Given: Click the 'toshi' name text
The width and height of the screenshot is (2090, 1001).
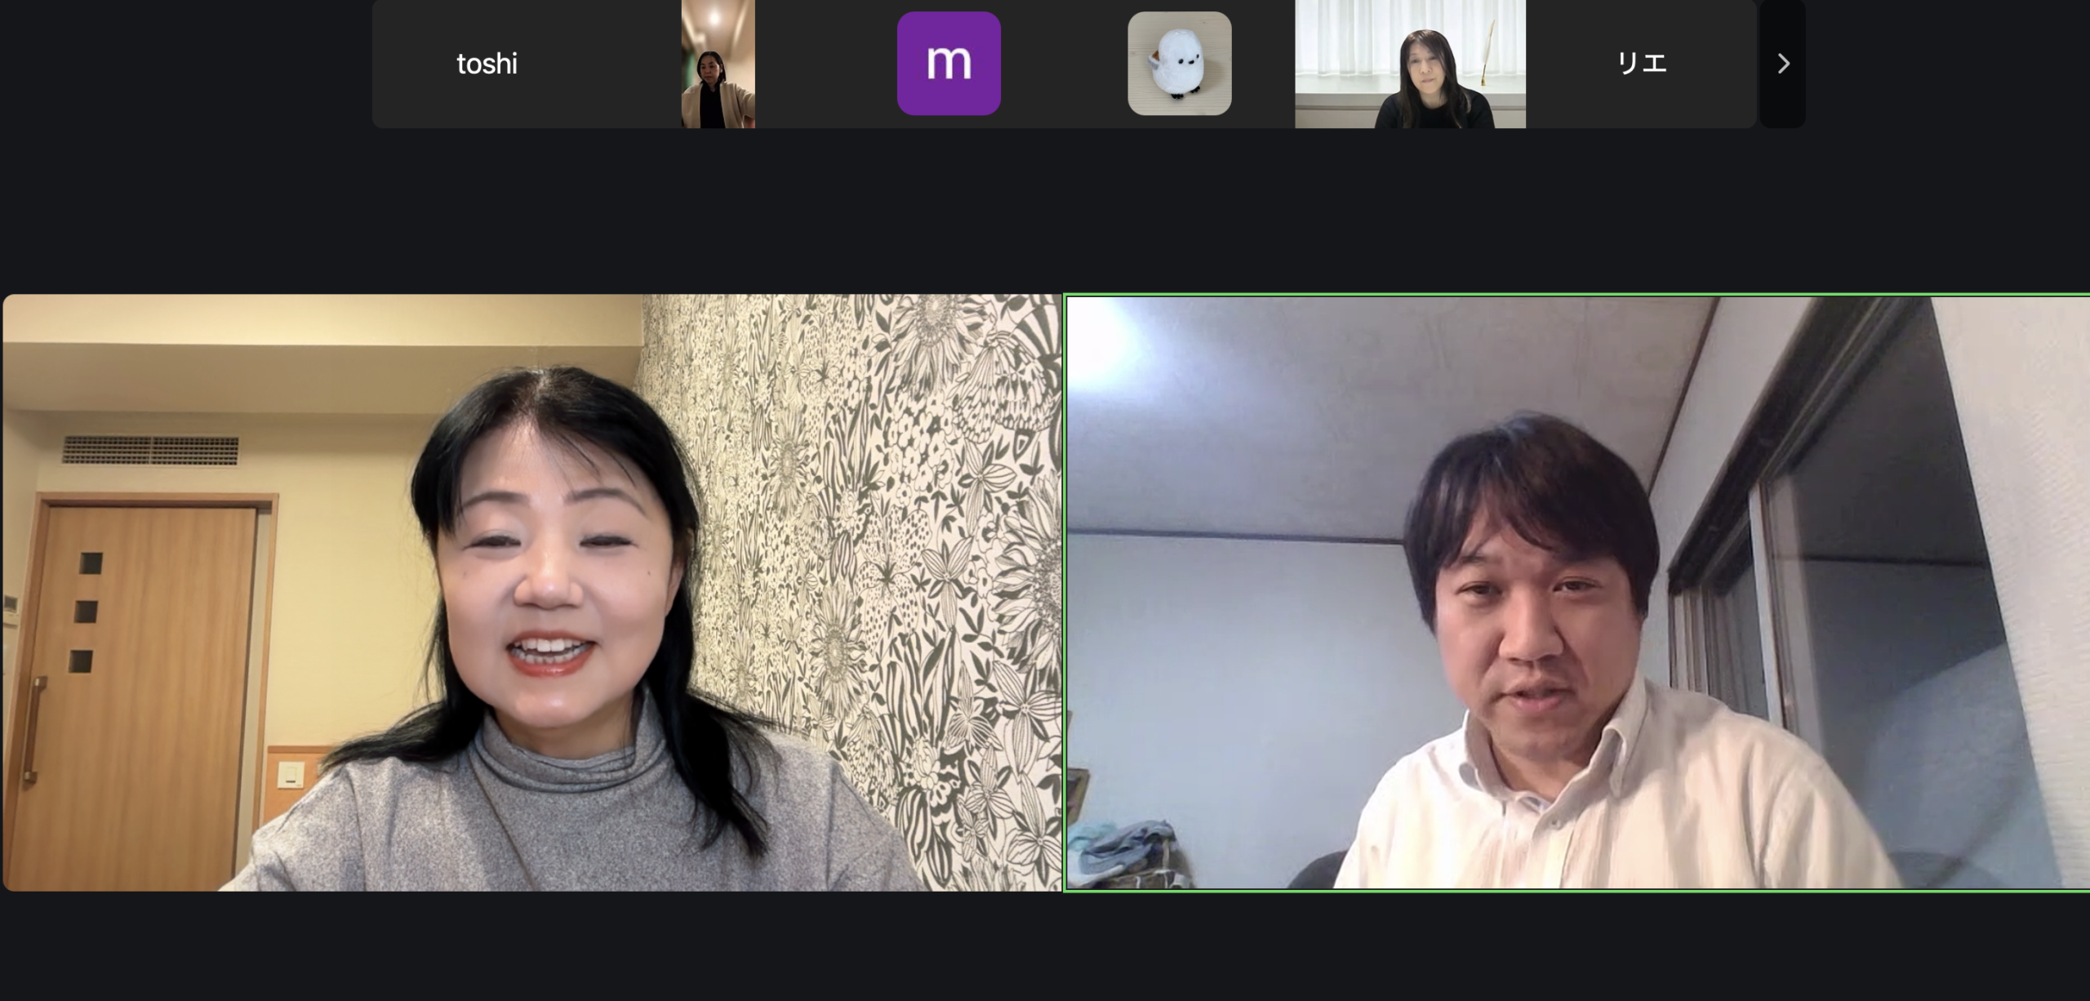Looking at the screenshot, I should point(487,64).
